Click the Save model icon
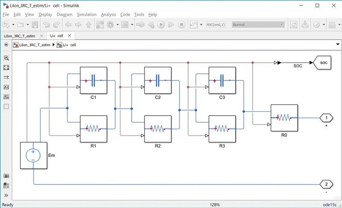 pos(35,25)
